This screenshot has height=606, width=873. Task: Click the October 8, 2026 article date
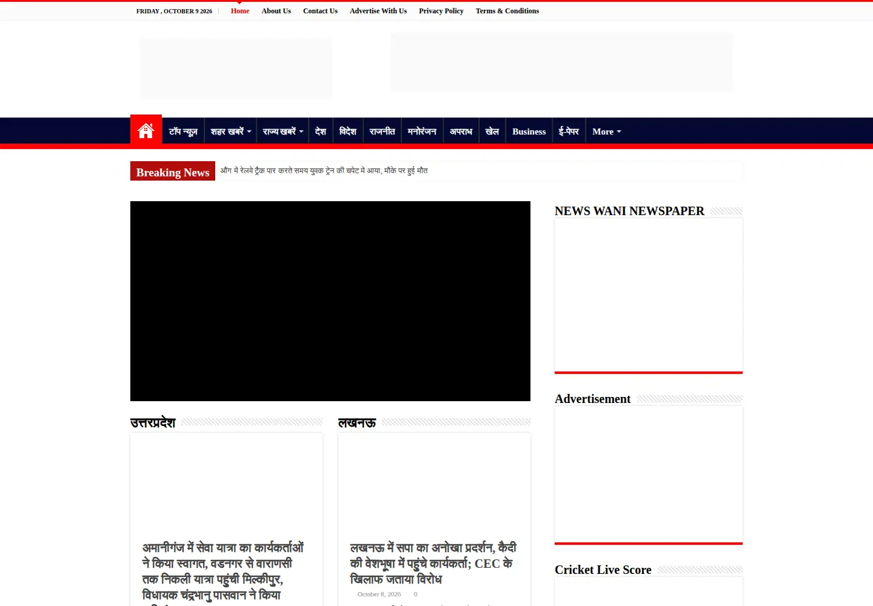(379, 594)
